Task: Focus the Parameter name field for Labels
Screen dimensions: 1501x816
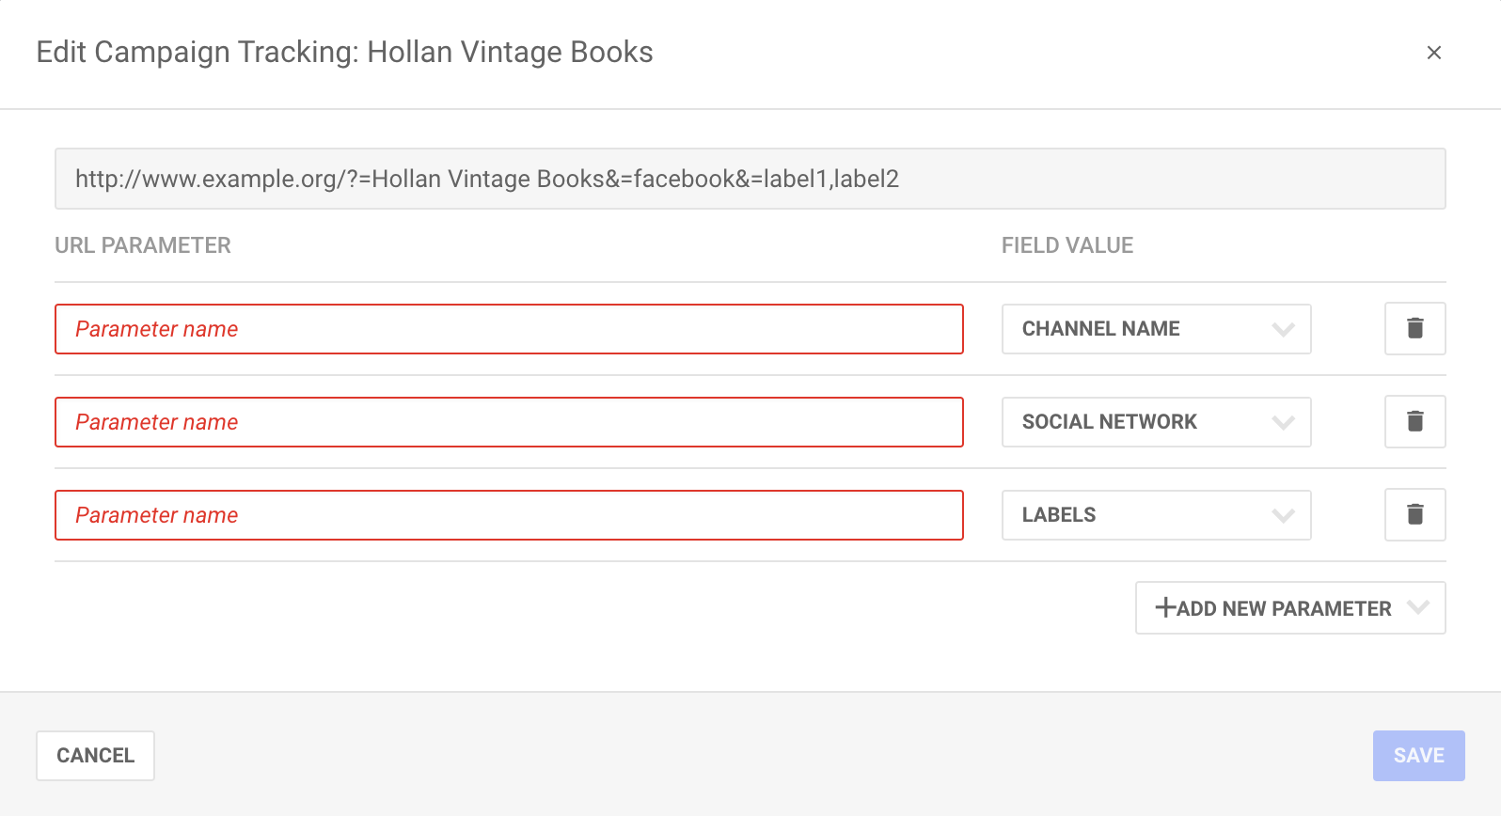Action: [509, 515]
